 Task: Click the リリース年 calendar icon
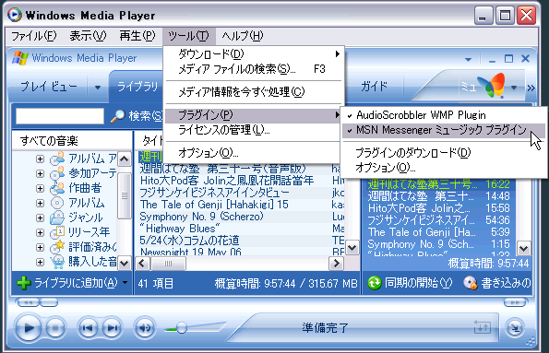click(57, 232)
